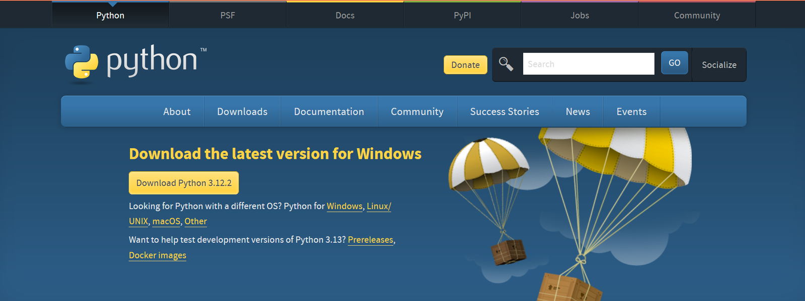Open the Docs top tab
This screenshot has height=301, width=805.
tap(345, 15)
